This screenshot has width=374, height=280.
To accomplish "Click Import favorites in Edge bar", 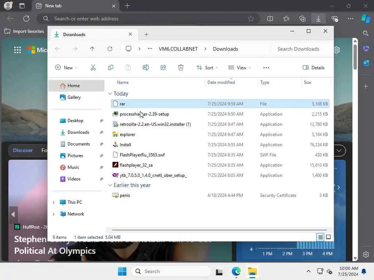I will point(24,31).
